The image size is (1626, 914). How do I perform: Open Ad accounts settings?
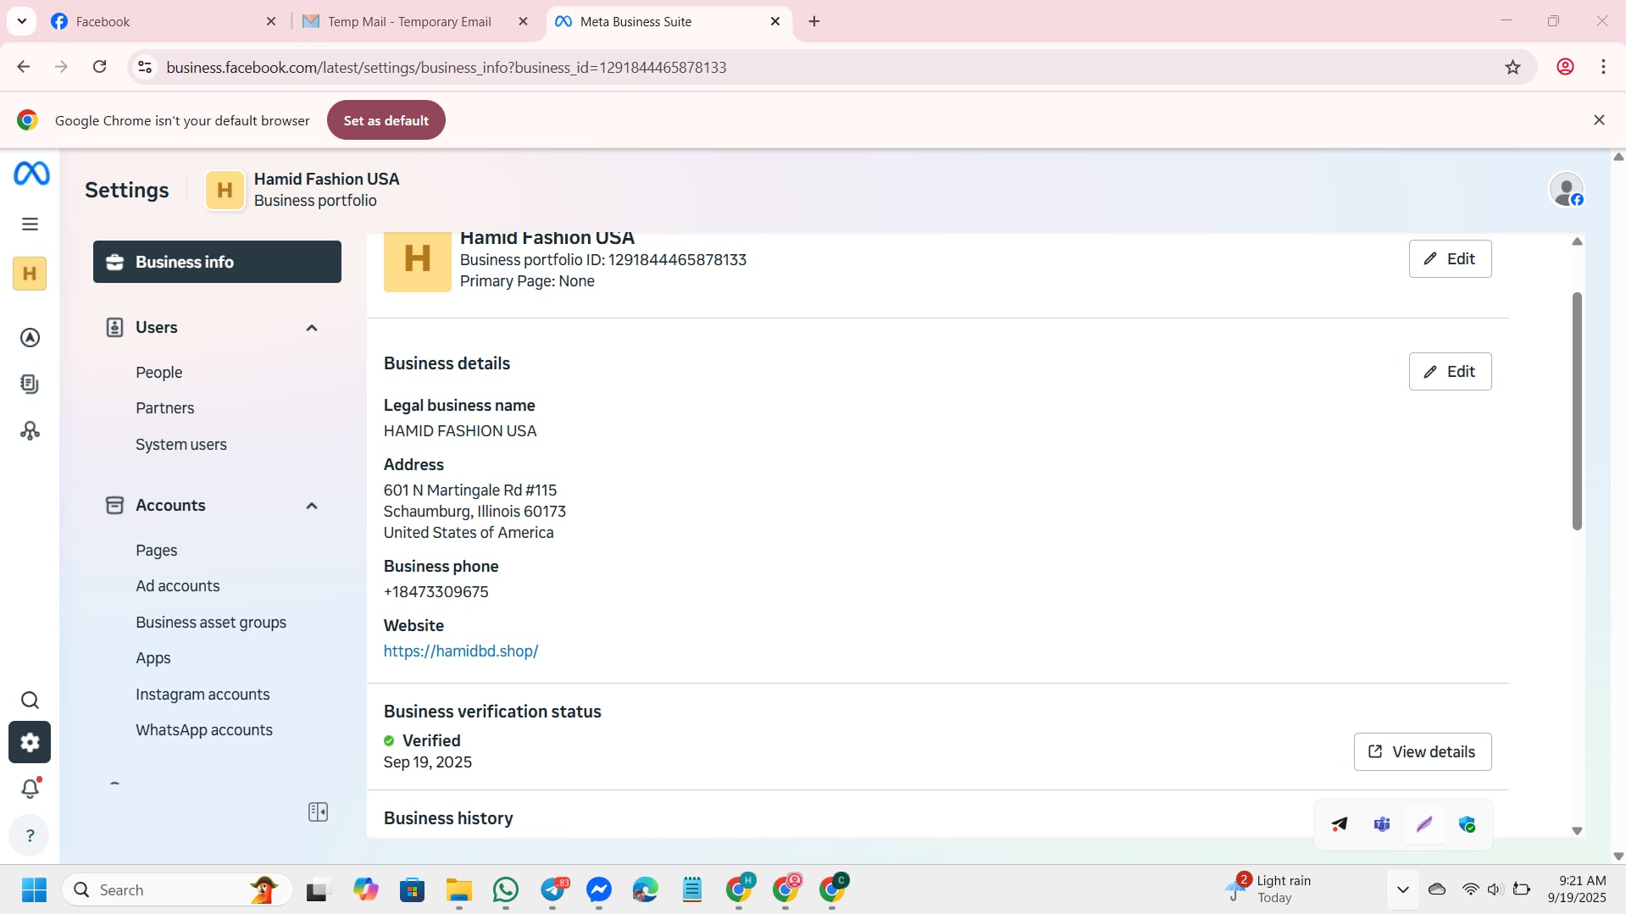pyautogui.click(x=178, y=586)
